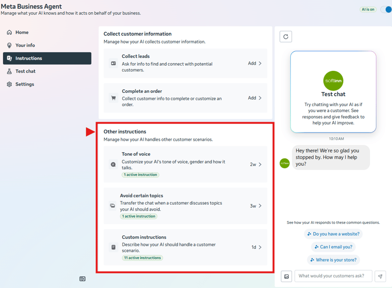392x288 pixels.
Task: Click the Test chat flask icon
Action: [9, 71]
